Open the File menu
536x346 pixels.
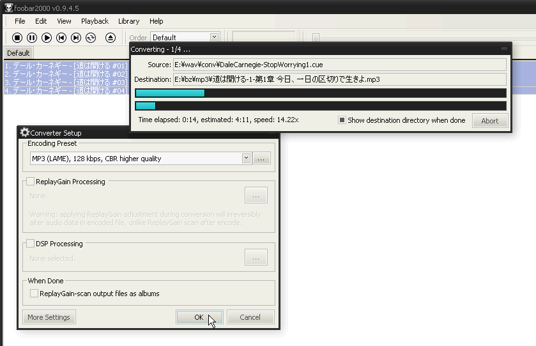click(x=20, y=21)
